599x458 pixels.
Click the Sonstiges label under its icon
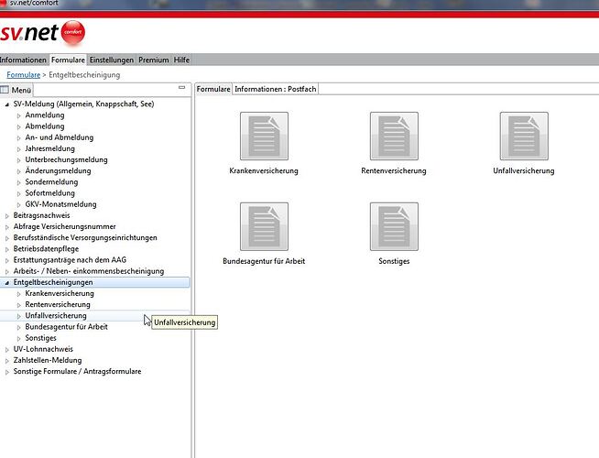tap(394, 261)
